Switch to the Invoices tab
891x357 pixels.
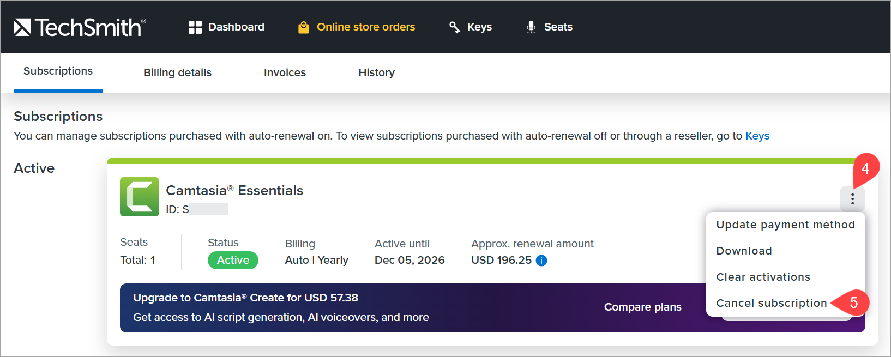click(285, 72)
